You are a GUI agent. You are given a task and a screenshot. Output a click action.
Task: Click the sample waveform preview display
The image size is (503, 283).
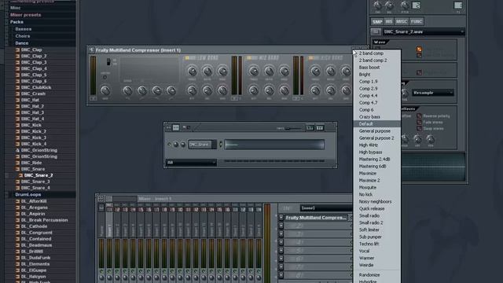pos(433,167)
